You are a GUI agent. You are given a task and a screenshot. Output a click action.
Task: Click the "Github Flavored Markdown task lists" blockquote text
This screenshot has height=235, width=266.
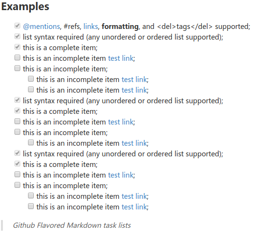72,225
